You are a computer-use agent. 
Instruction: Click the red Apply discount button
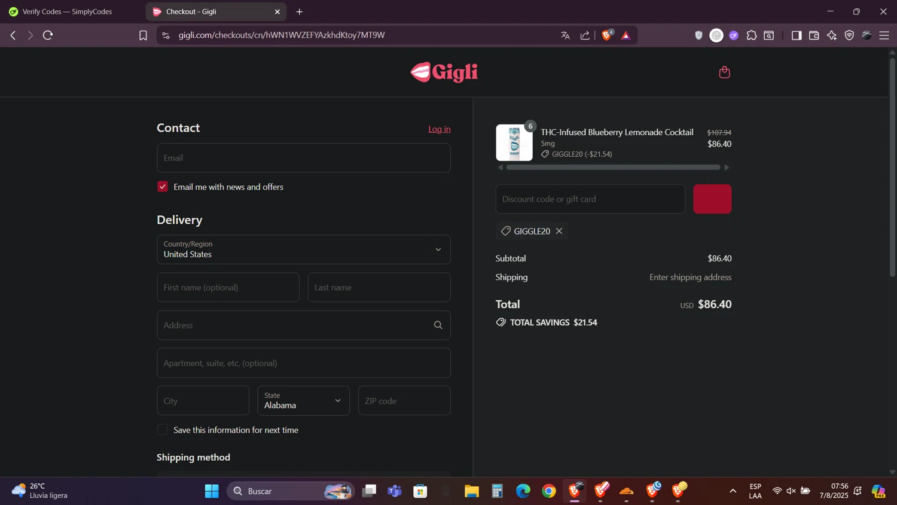712,199
